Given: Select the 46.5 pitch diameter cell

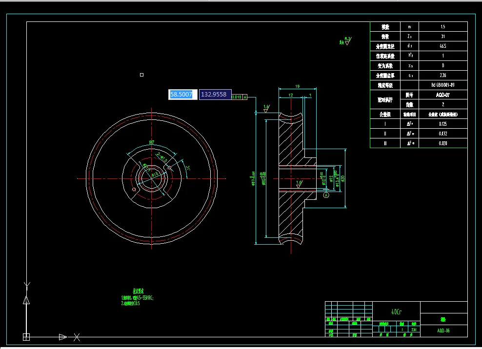Looking at the screenshot, I should (443, 46).
